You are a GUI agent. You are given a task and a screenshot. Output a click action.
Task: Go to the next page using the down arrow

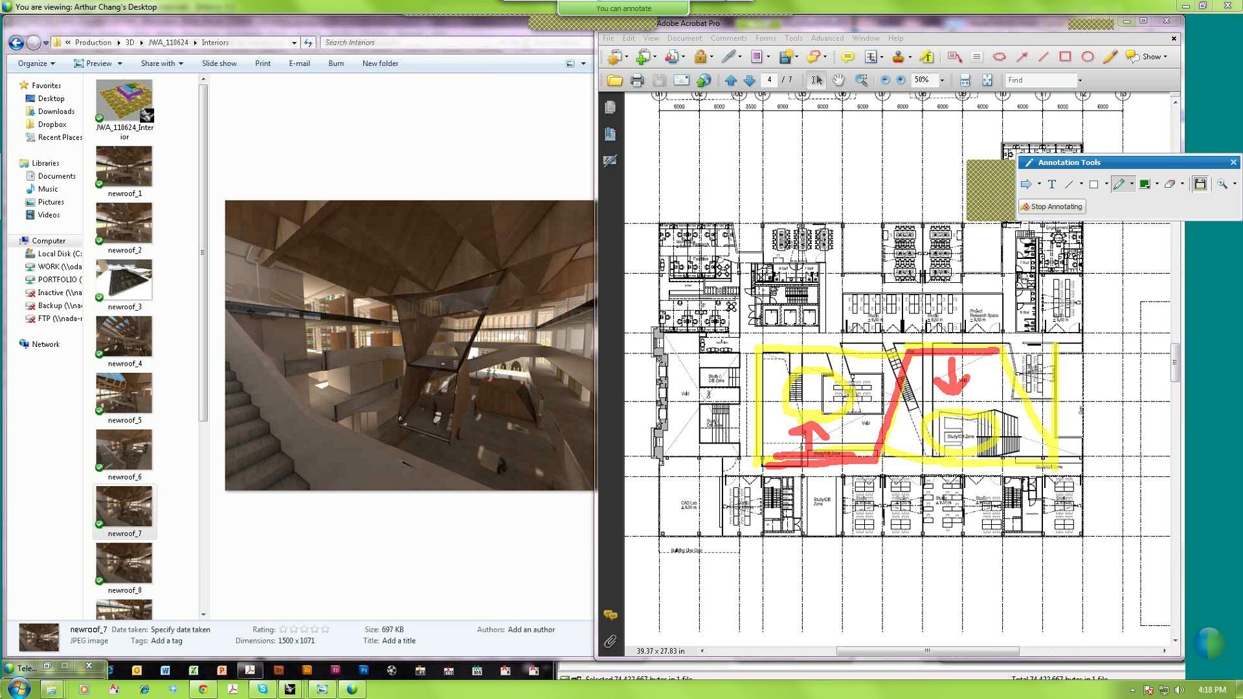coord(750,80)
